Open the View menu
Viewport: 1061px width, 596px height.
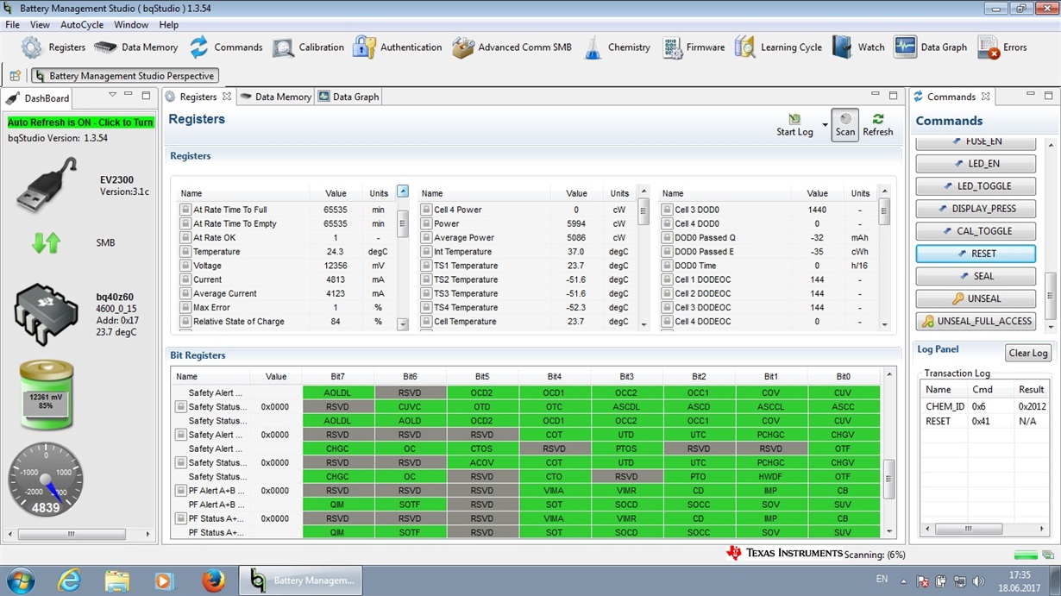tap(40, 25)
